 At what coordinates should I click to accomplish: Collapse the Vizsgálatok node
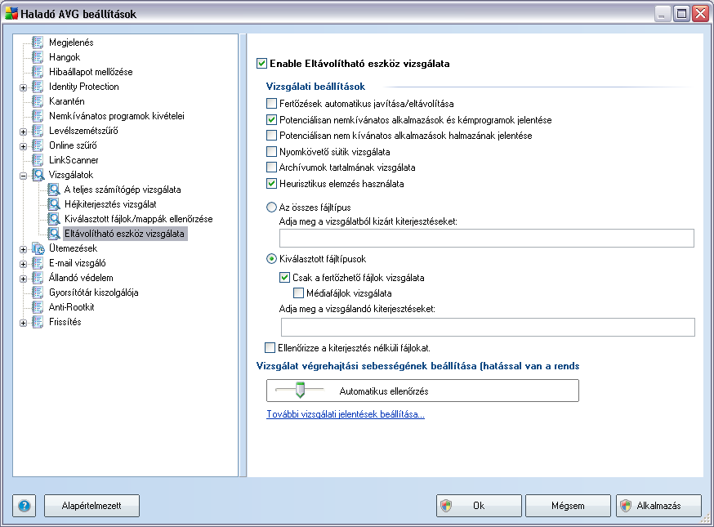23,176
